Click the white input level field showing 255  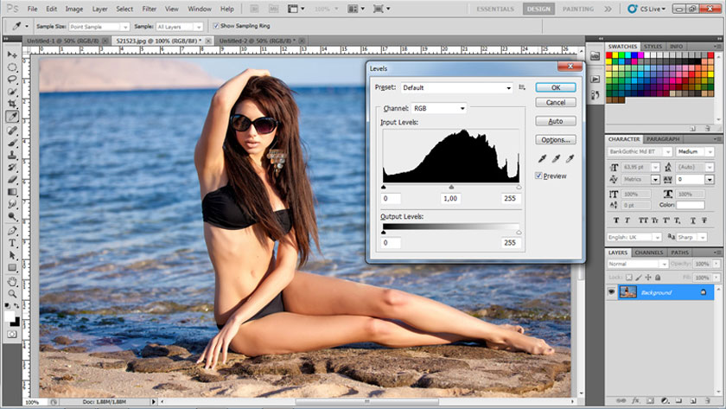(510, 199)
